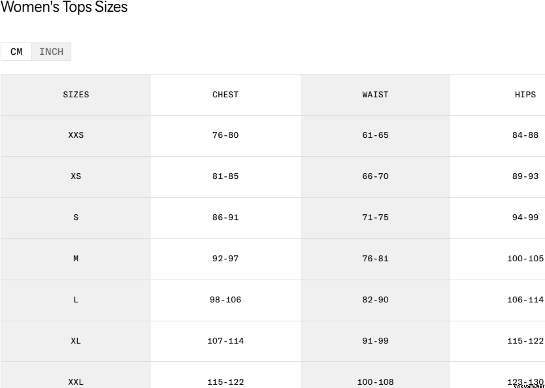The width and height of the screenshot is (545, 388).
Task: Switch size units to CM
Action: point(16,52)
